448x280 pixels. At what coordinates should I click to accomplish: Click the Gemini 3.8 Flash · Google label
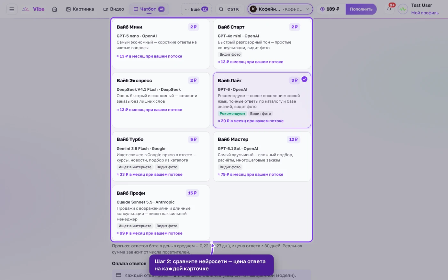click(x=141, y=148)
